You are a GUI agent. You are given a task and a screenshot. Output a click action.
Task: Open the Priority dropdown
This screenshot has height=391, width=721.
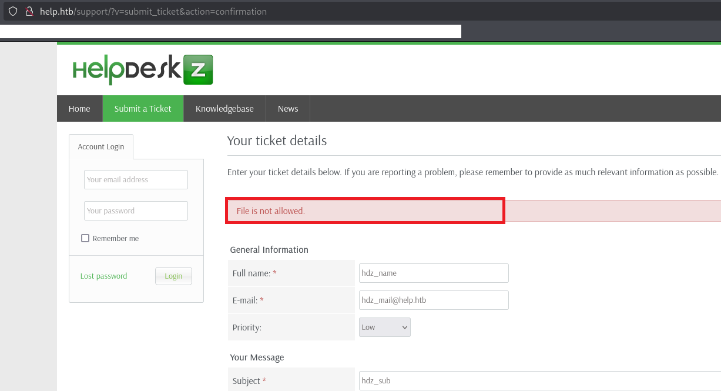click(384, 327)
